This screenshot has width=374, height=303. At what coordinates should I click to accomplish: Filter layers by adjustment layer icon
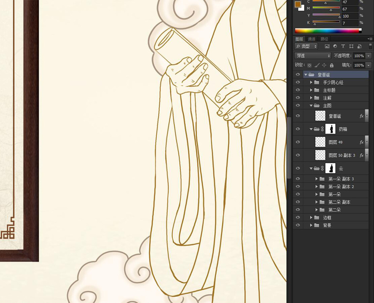coord(335,46)
